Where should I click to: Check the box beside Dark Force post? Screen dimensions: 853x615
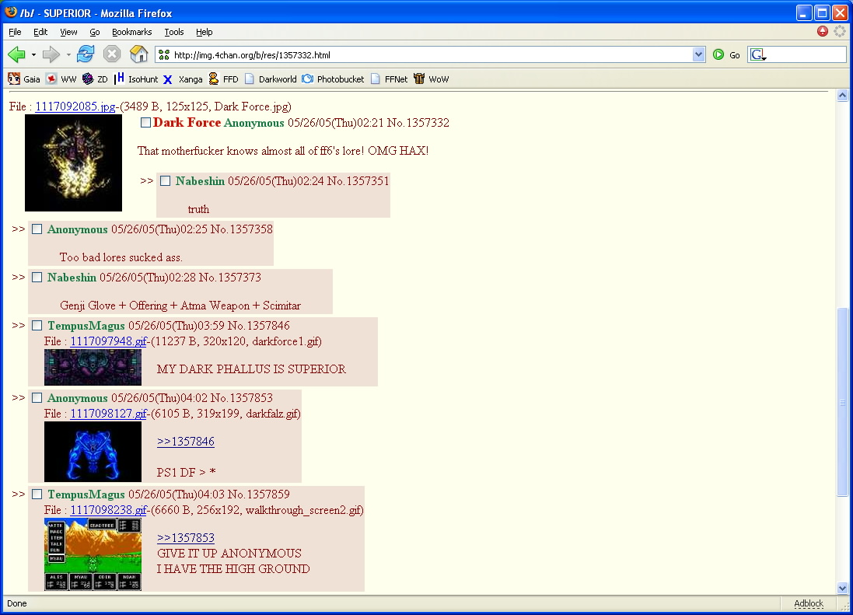[x=145, y=123]
